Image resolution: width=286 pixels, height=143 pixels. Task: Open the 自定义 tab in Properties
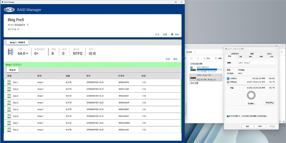[269, 54]
